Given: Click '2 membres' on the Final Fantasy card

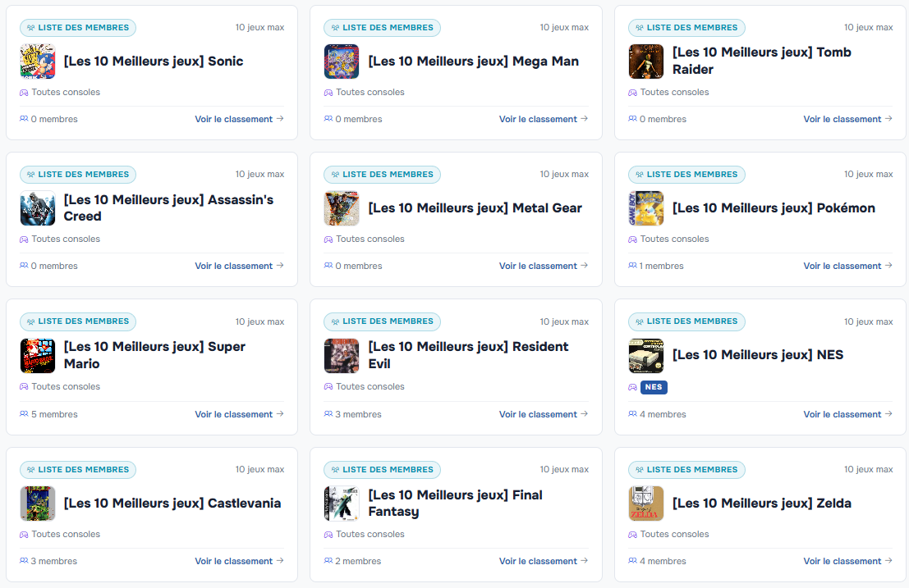Looking at the screenshot, I should [x=358, y=562].
